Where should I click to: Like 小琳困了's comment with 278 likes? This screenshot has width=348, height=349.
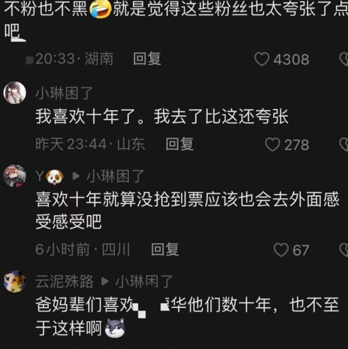click(x=273, y=144)
